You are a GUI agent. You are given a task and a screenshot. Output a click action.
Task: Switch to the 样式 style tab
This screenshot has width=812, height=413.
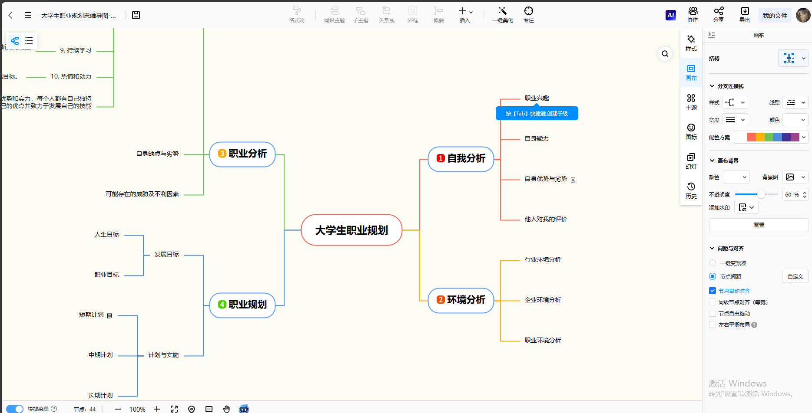click(691, 43)
